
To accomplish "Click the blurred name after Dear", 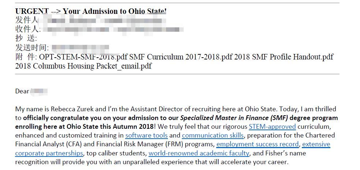I will tap(39, 92).
